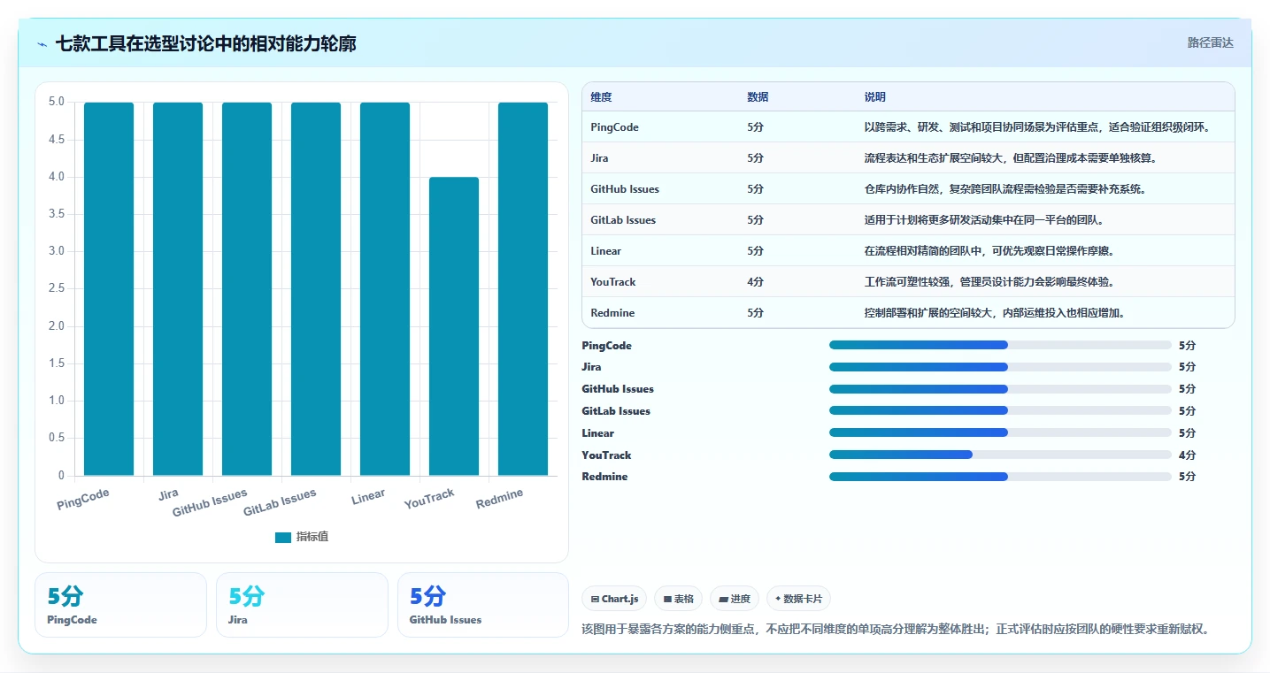Click the teal 指标值 legend color box
Image resolution: width=1270 pixels, height=673 pixels.
click(283, 537)
